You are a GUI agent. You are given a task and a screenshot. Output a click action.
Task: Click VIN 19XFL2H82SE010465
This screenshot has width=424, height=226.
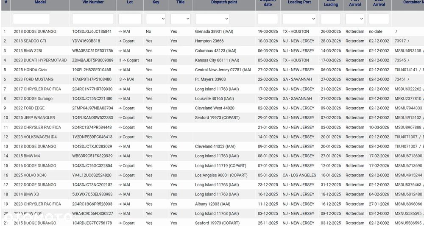[92, 70]
